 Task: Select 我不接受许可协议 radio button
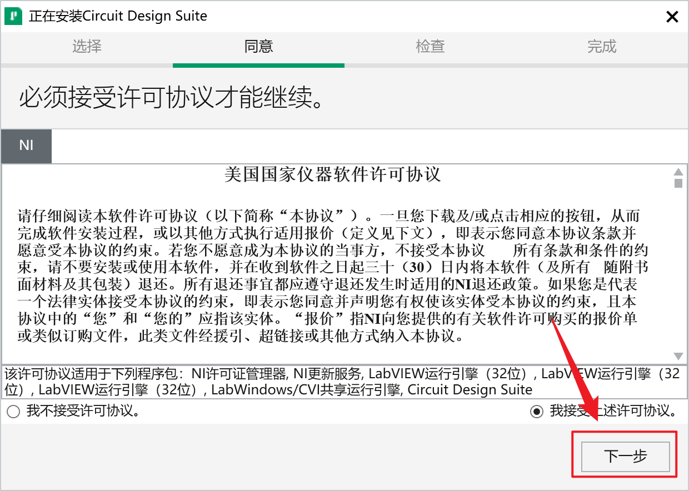(13, 412)
